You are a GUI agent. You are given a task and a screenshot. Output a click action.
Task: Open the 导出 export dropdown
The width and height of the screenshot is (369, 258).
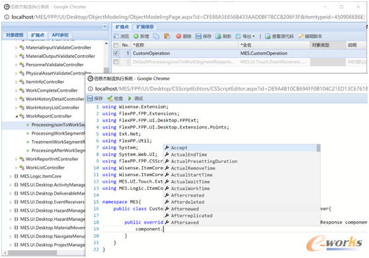[245, 36]
